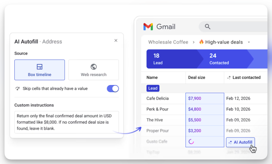Open the High-value deals dropdown arrow

[249, 42]
